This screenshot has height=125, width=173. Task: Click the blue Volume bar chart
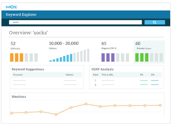69,55
